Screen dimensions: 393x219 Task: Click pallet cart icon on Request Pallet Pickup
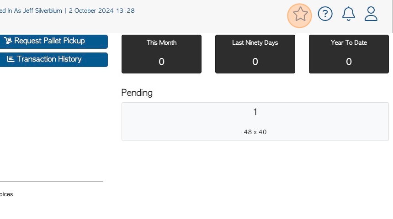click(x=8, y=41)
